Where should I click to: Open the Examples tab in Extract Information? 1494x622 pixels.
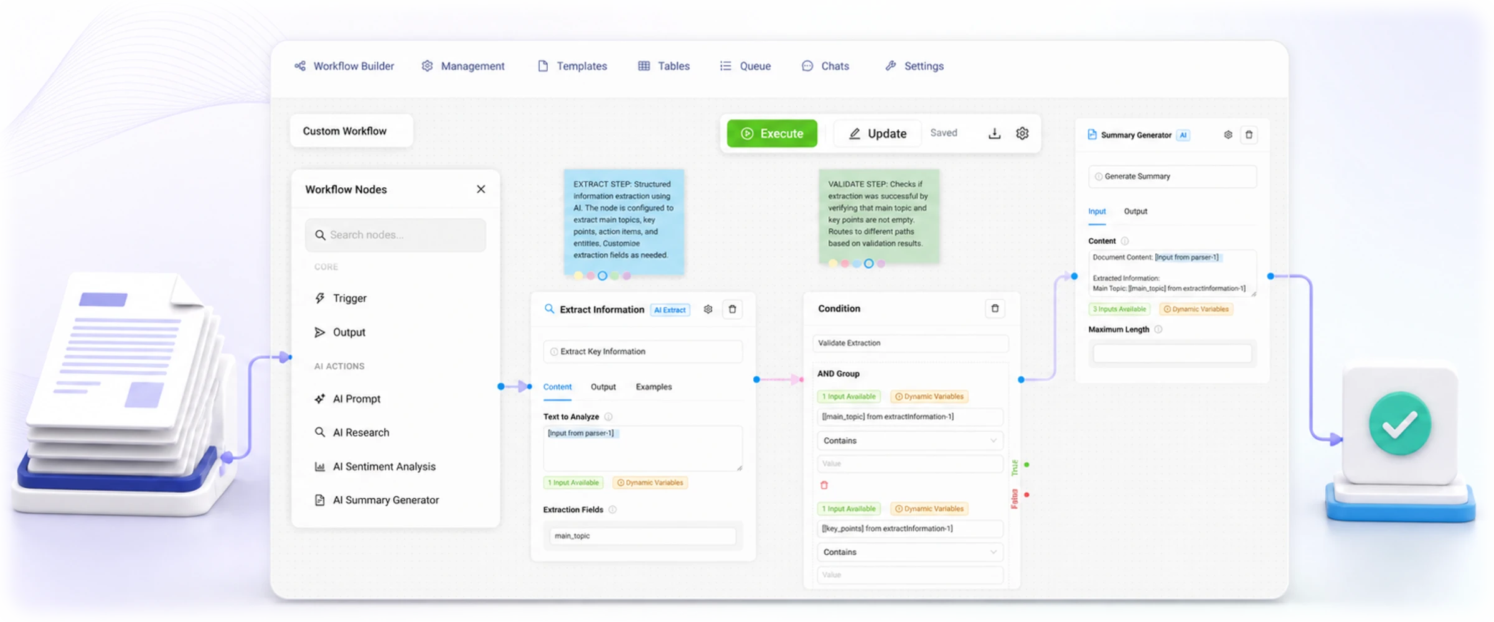click(x=654, y=387)
